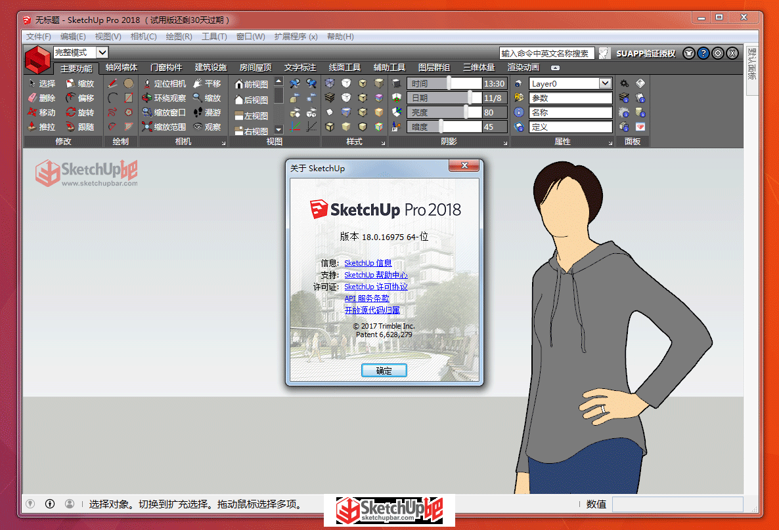The image size is (779, 530).
Task: Click the info circle status bar icon
Action: 50,504
